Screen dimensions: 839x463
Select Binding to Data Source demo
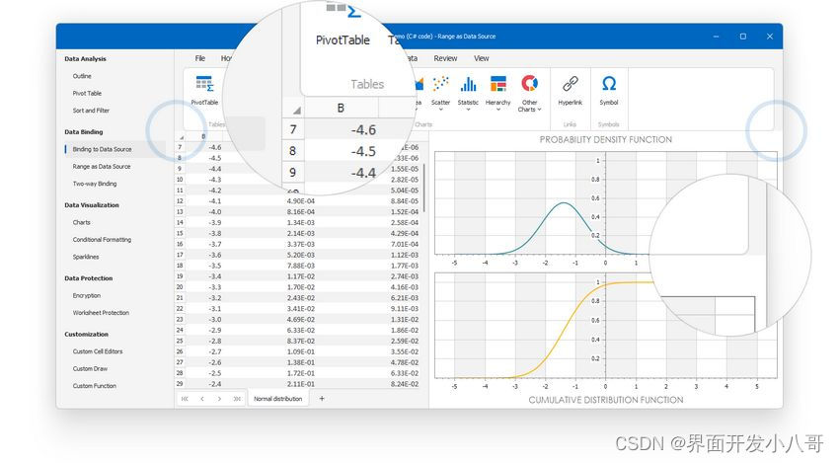103,149
